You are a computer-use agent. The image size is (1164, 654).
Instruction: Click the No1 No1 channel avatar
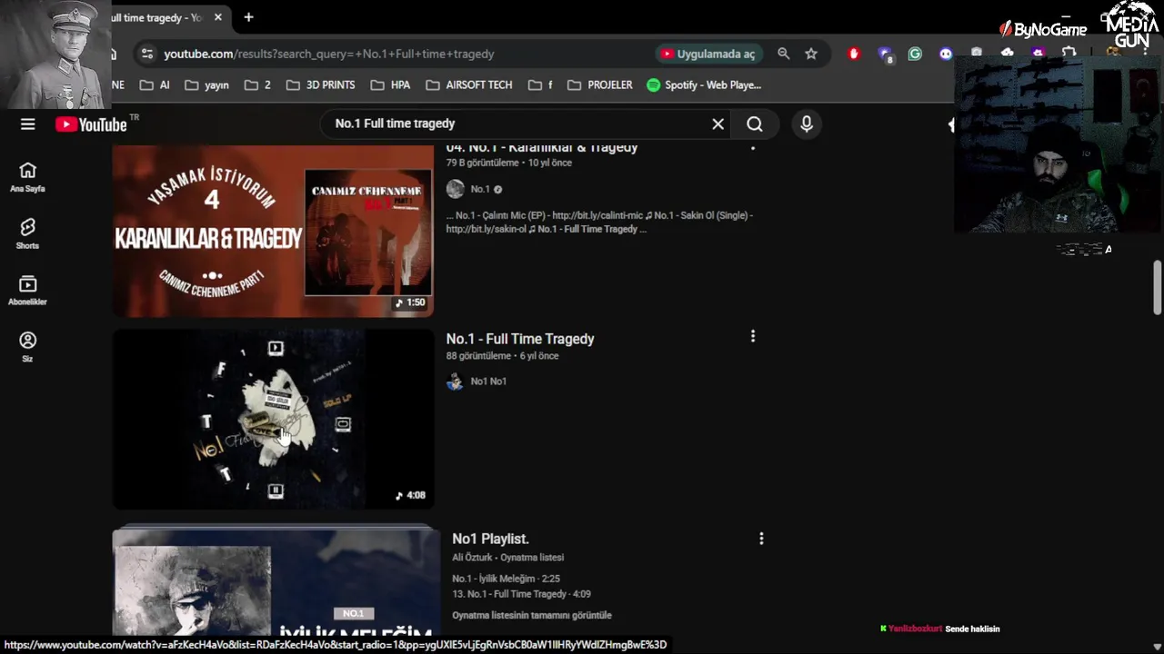[455, 381]
